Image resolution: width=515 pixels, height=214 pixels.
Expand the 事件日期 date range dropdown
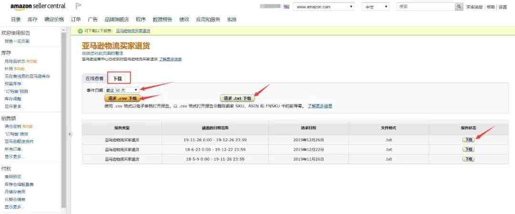123,90
